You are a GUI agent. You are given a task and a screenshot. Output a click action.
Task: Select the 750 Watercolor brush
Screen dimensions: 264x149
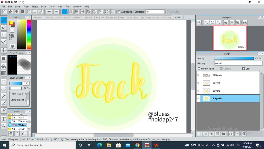(18, 125)
